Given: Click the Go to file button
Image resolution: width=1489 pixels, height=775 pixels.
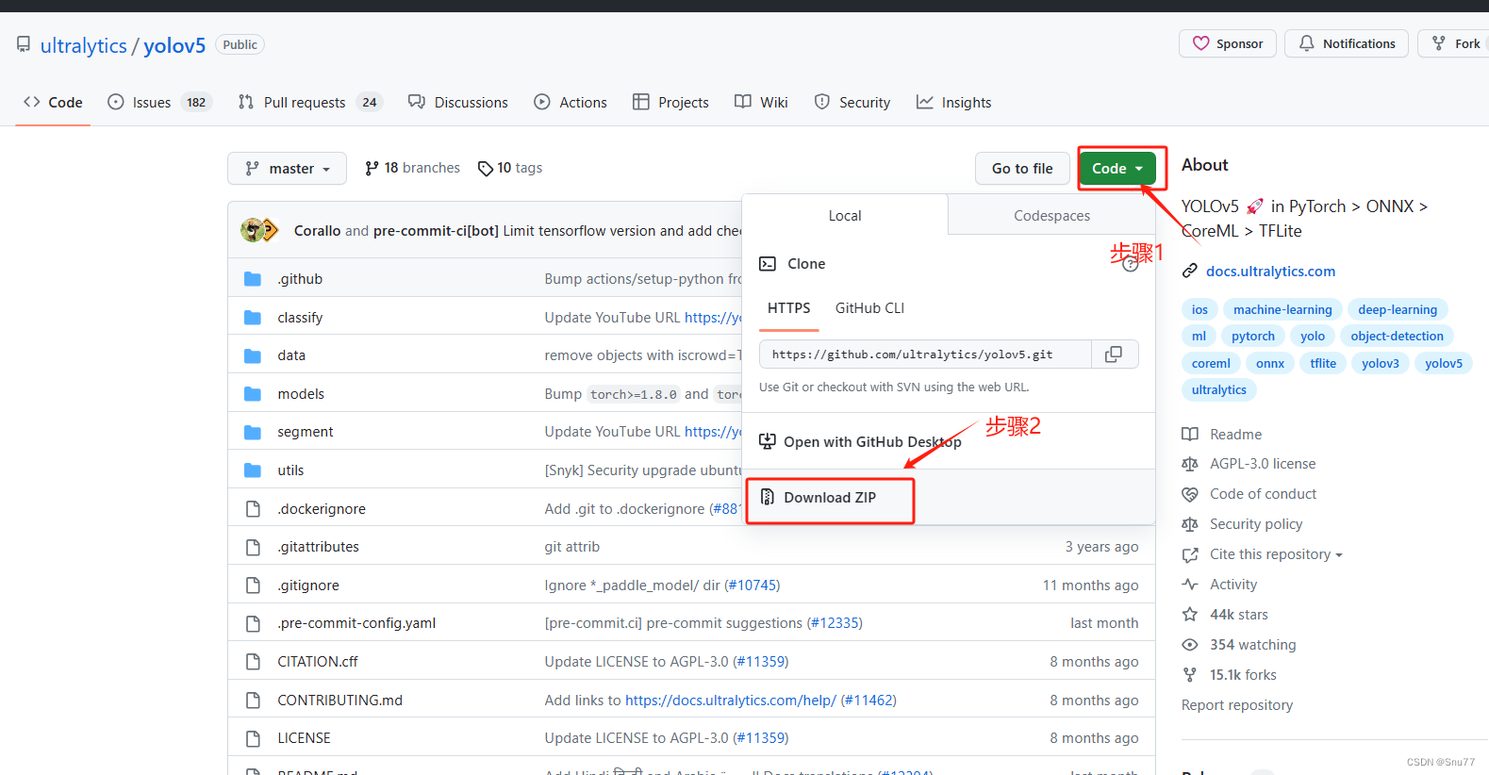Looking at the screenshot, I should point(1022,168).
